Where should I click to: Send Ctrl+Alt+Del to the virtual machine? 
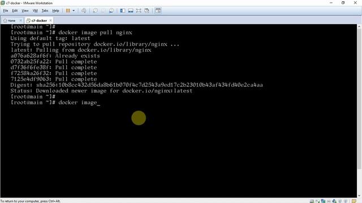[x=84, y=11]
